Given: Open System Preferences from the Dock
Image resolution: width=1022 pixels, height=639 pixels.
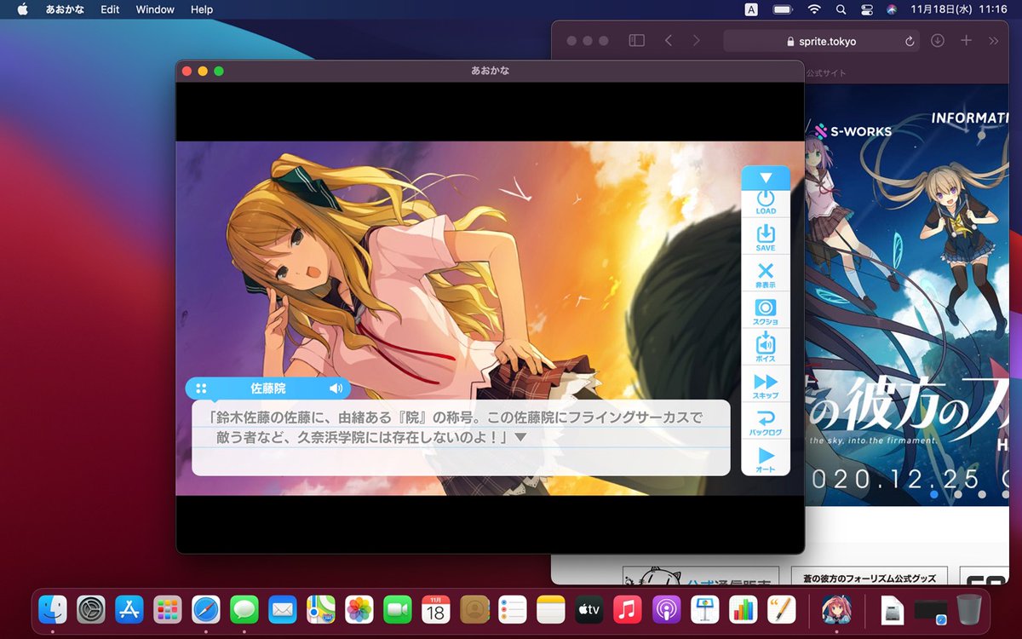Looking at the screenshot, I should tap(91, 609).
